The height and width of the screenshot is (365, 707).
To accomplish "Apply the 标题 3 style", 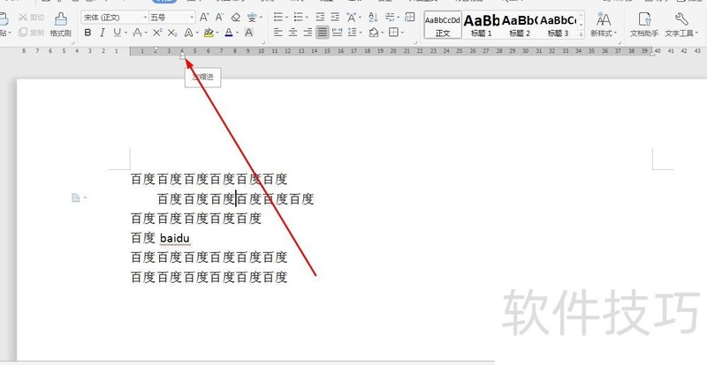I will point(558,25).
